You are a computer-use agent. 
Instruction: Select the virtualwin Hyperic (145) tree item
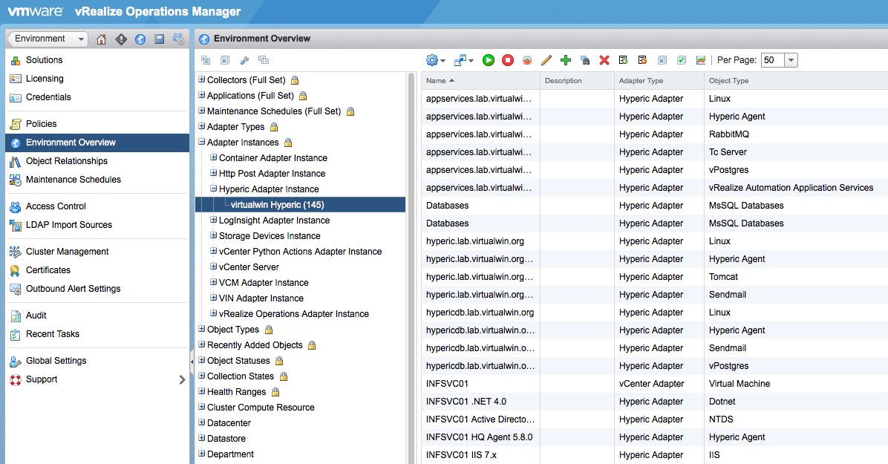[x=300, y=204]
